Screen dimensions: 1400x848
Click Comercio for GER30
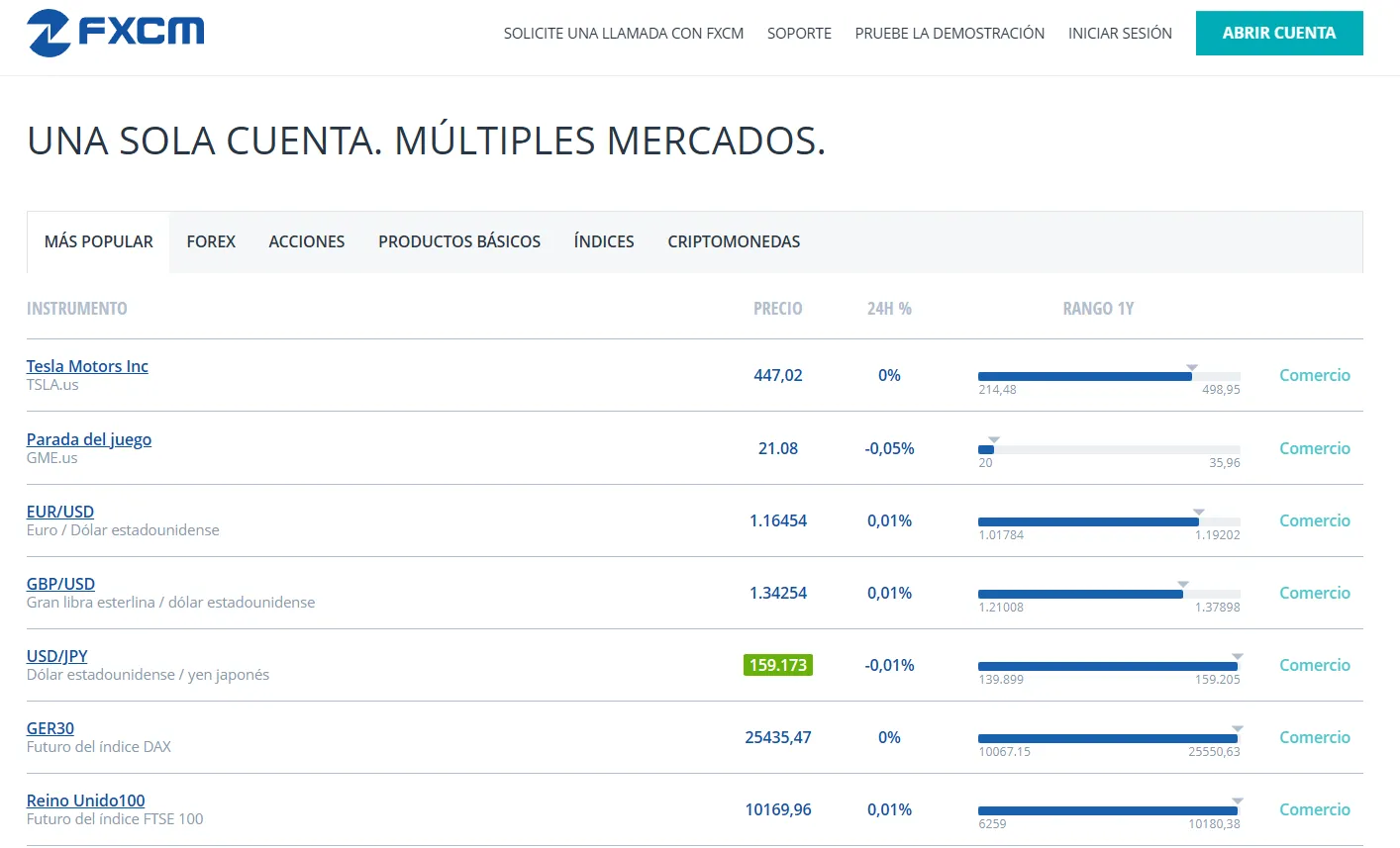[x=1314, y=737]
